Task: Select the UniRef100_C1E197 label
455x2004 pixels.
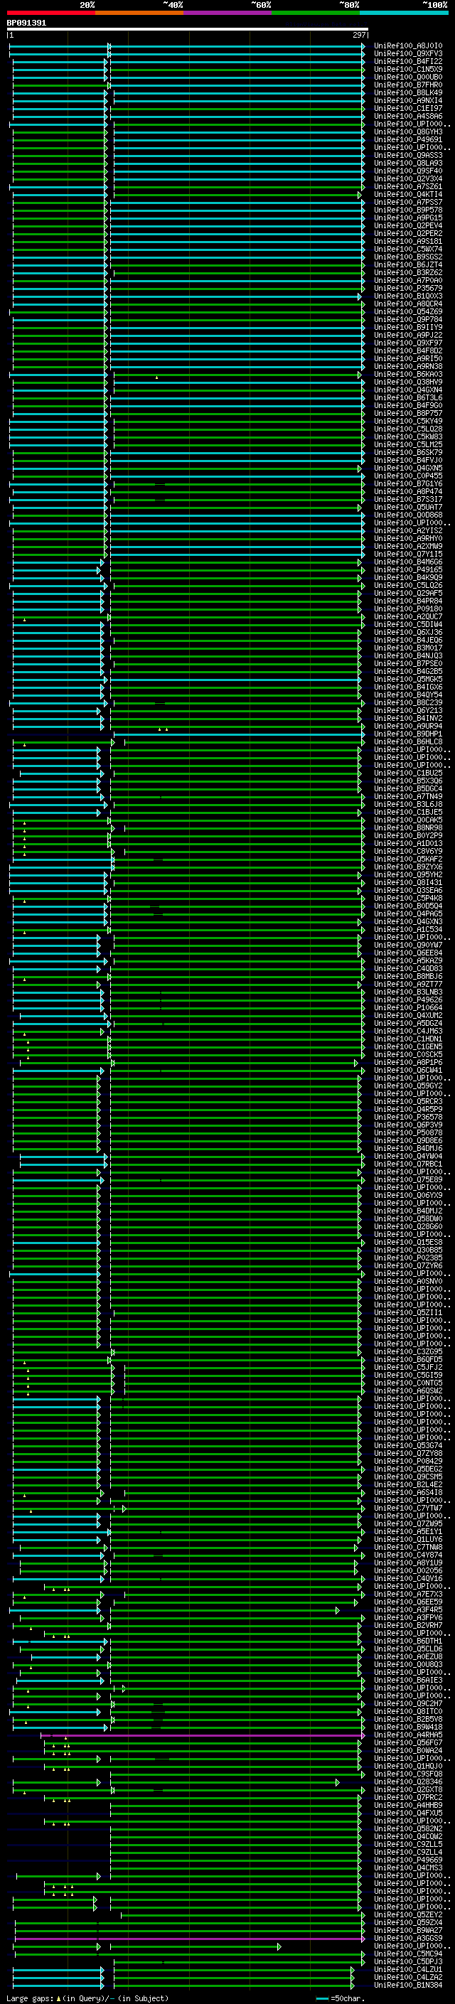Action: 407,108
